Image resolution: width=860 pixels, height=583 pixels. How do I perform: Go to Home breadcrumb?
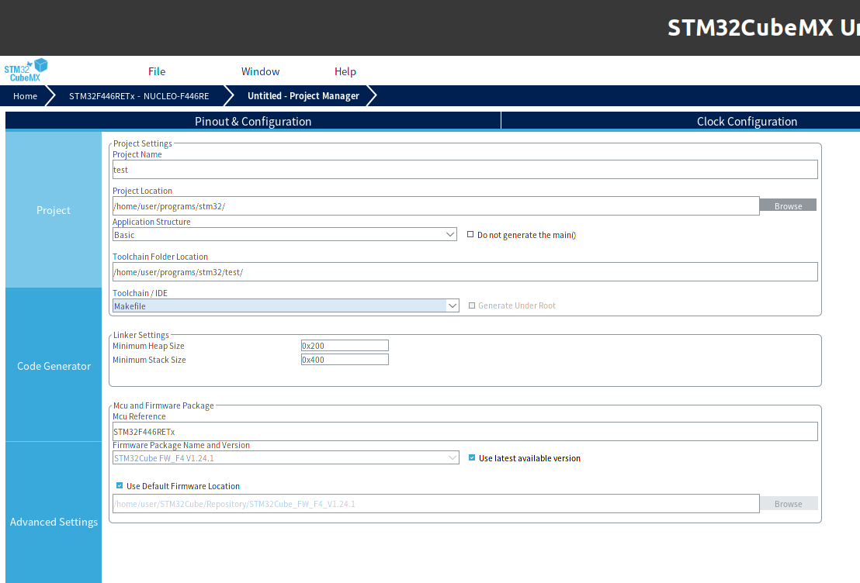tap(26, 96)
